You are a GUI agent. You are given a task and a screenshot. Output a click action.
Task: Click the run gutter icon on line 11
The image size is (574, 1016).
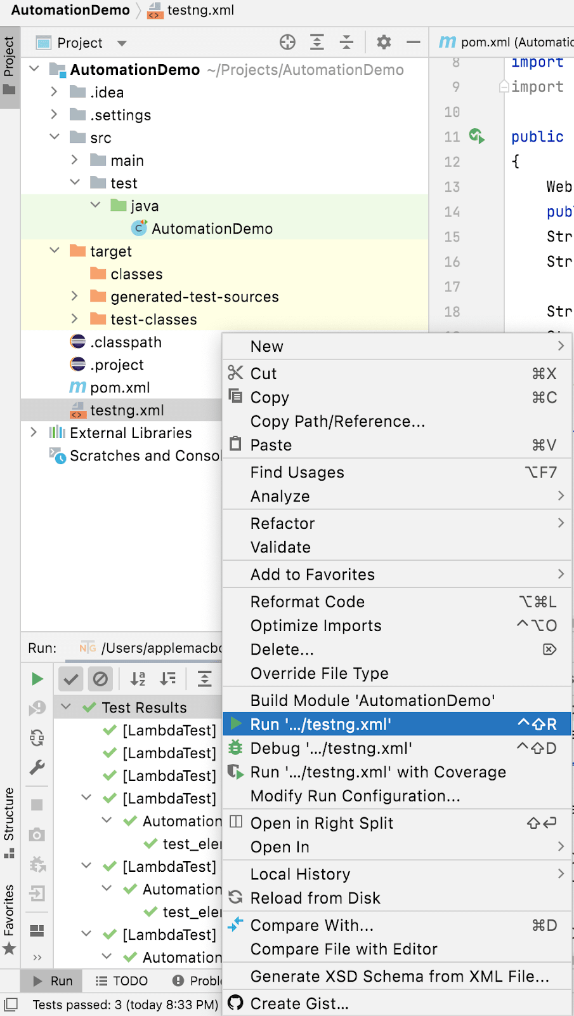point(477,136)
